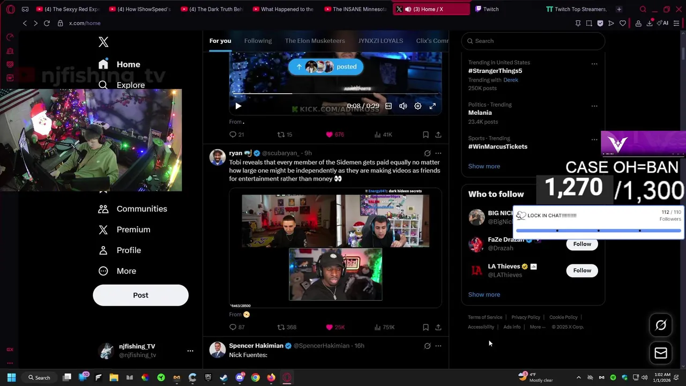Reply to ryan's post with 87 replies
686x386 pixels.
[236, 327]
